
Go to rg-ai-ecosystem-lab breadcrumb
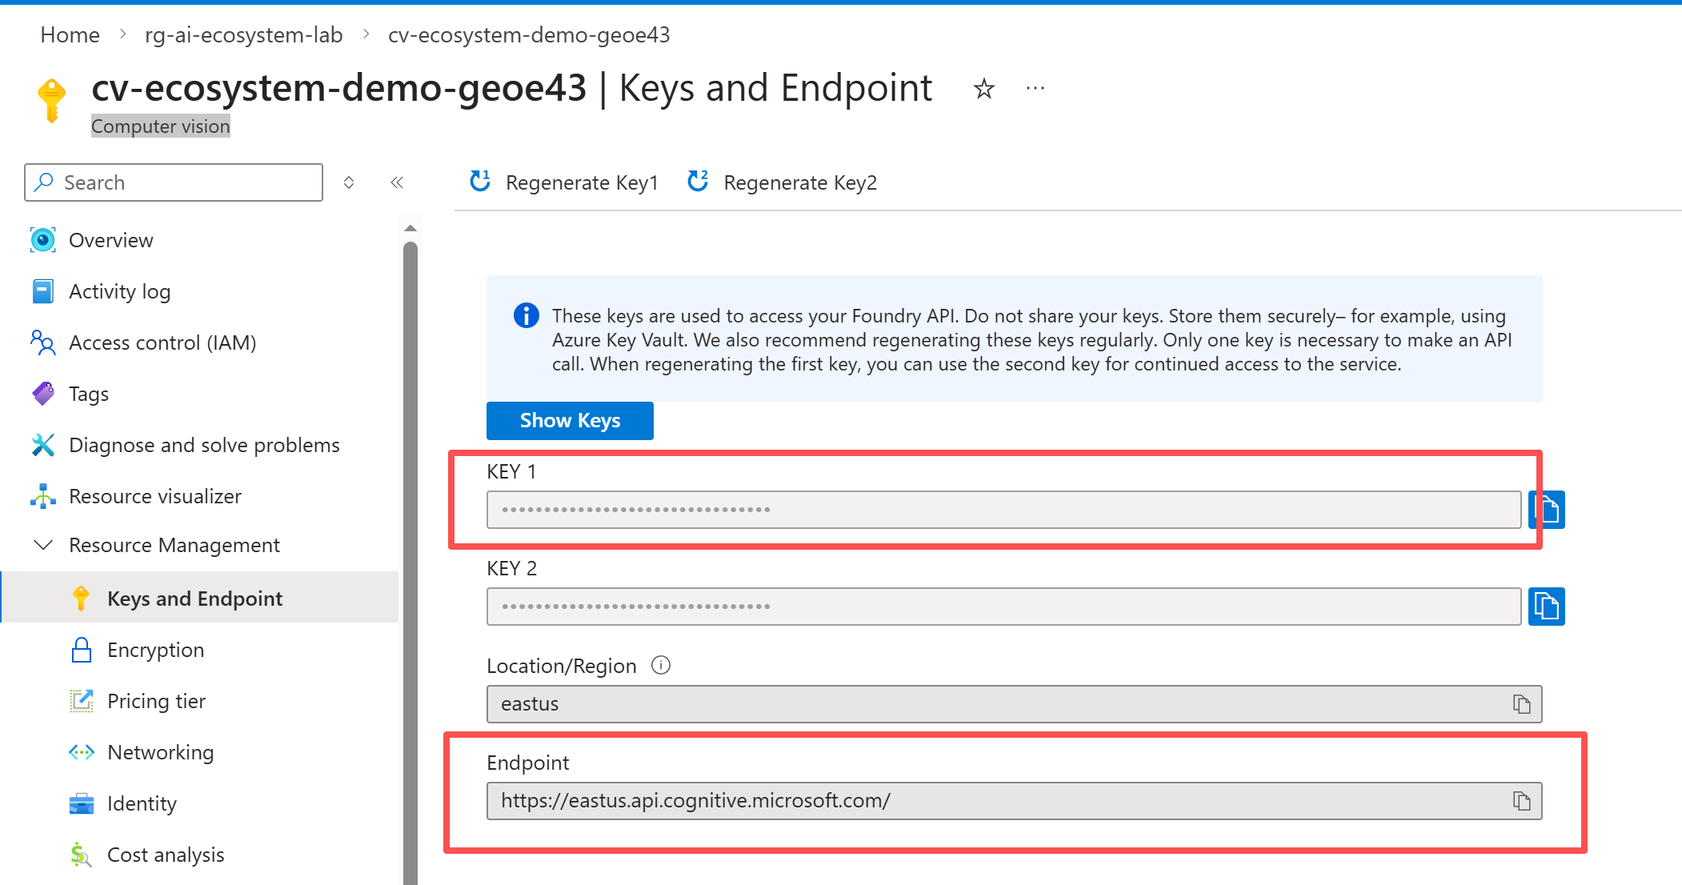click(x=243, y=35)
